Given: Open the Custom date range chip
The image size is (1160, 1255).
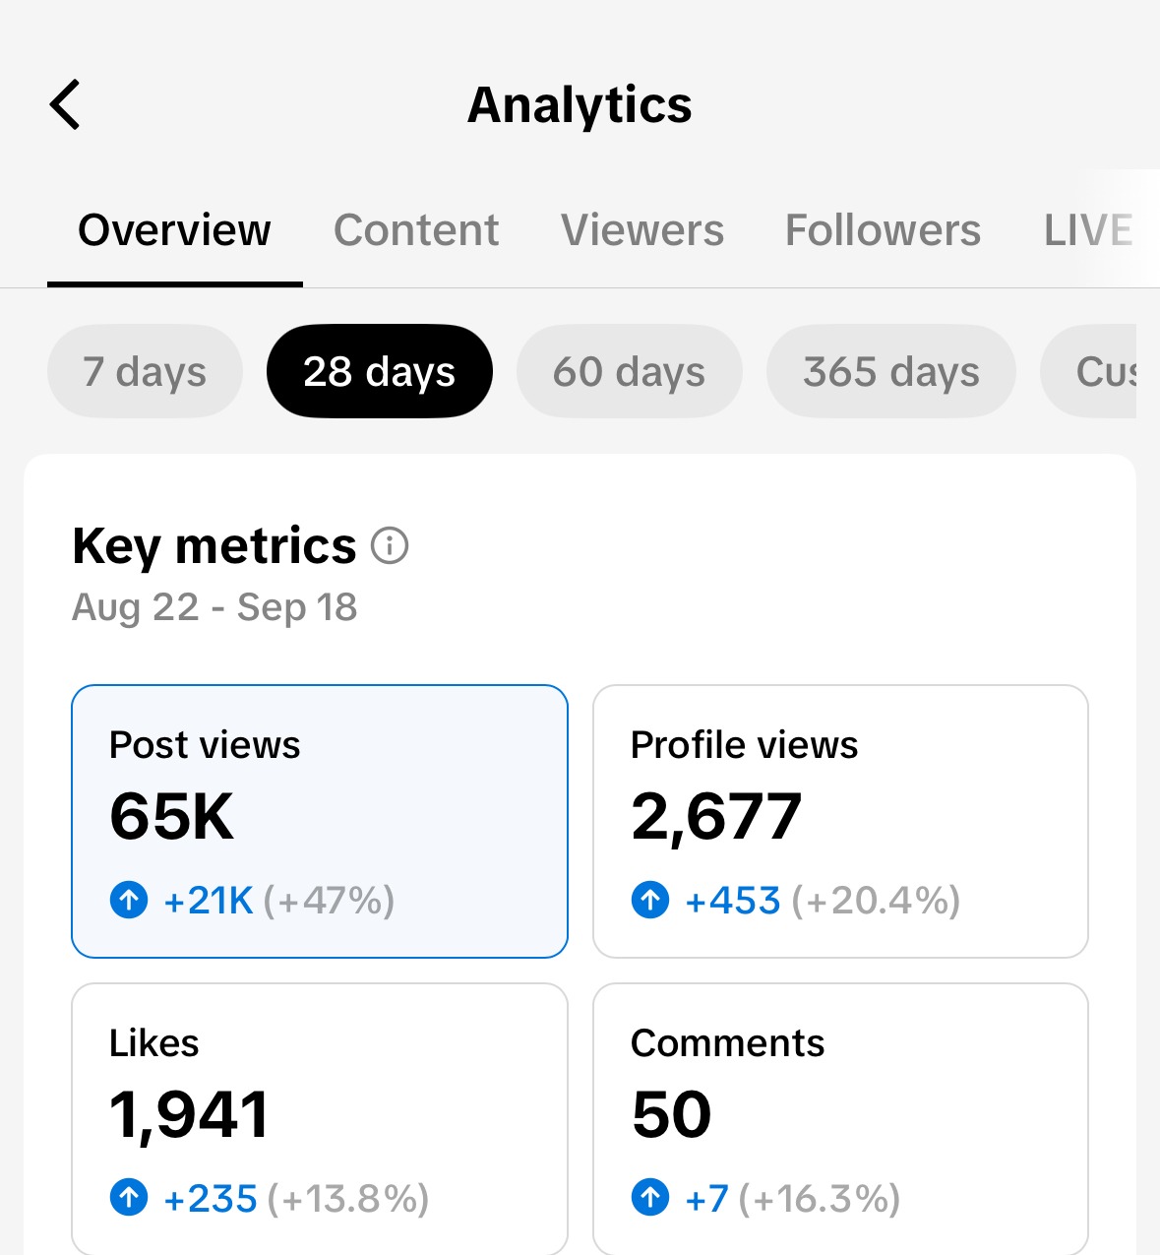Looking at the screenshot, I should [1097, 372].
